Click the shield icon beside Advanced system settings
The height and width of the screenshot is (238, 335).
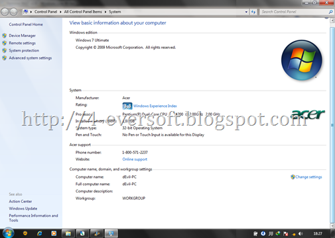click(x=4, y=58)
